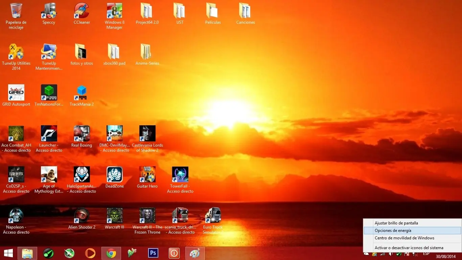Open the Papelera de reciclaje icon
The width and height of the screenshot is (462, 260).
[x=16, y=16]
